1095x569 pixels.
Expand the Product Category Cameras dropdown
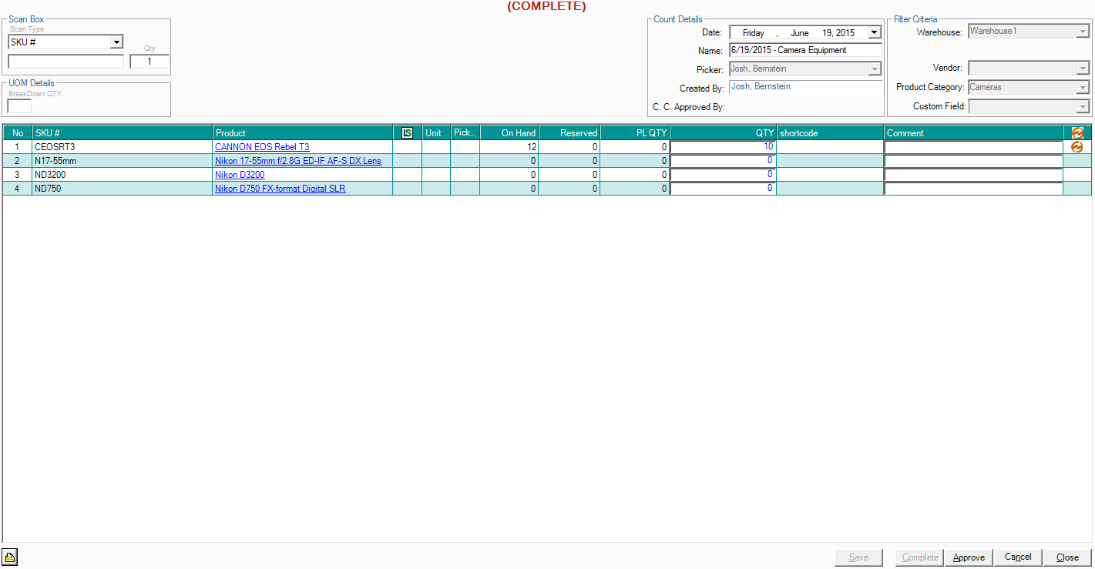pyautogui.click(x=1083, y=88)
